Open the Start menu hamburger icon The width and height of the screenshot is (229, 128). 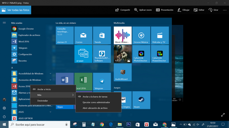tap(4, 23)
